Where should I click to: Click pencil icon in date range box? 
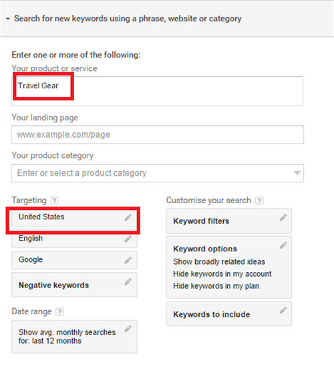click(x=128, y=329)
